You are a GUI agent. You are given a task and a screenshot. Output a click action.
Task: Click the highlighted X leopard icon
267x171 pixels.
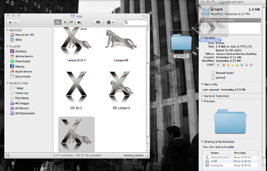76,135
